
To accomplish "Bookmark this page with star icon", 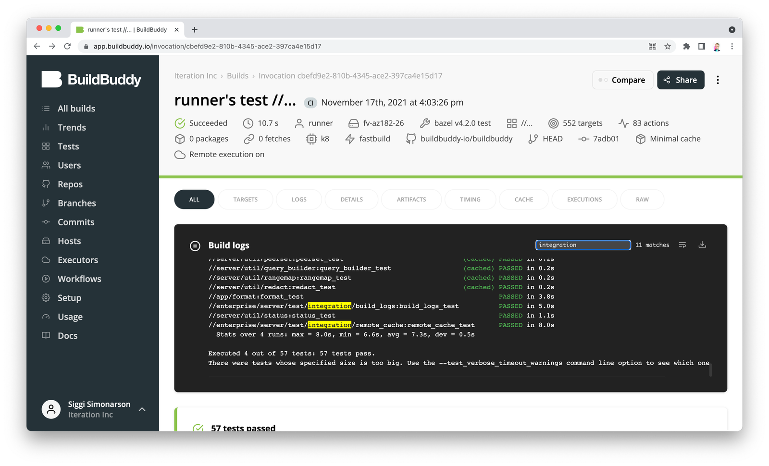I will point(668,46).
